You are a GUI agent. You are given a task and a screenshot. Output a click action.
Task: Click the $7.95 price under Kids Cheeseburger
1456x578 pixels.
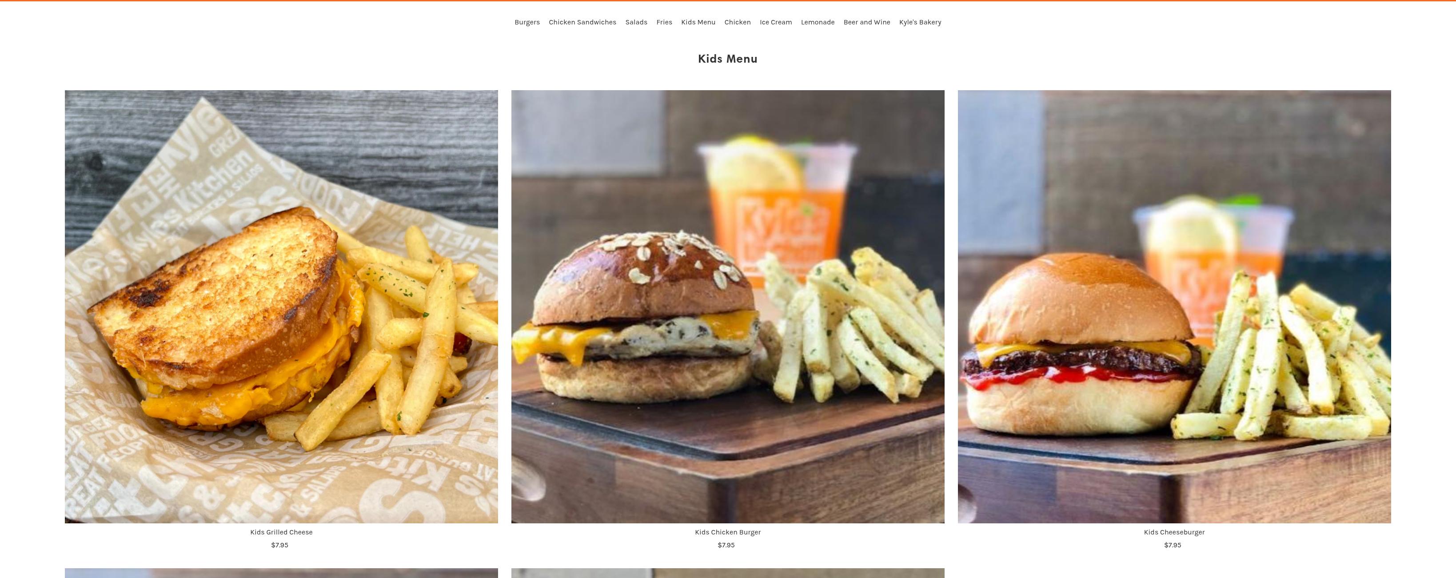pos(1173,545)
